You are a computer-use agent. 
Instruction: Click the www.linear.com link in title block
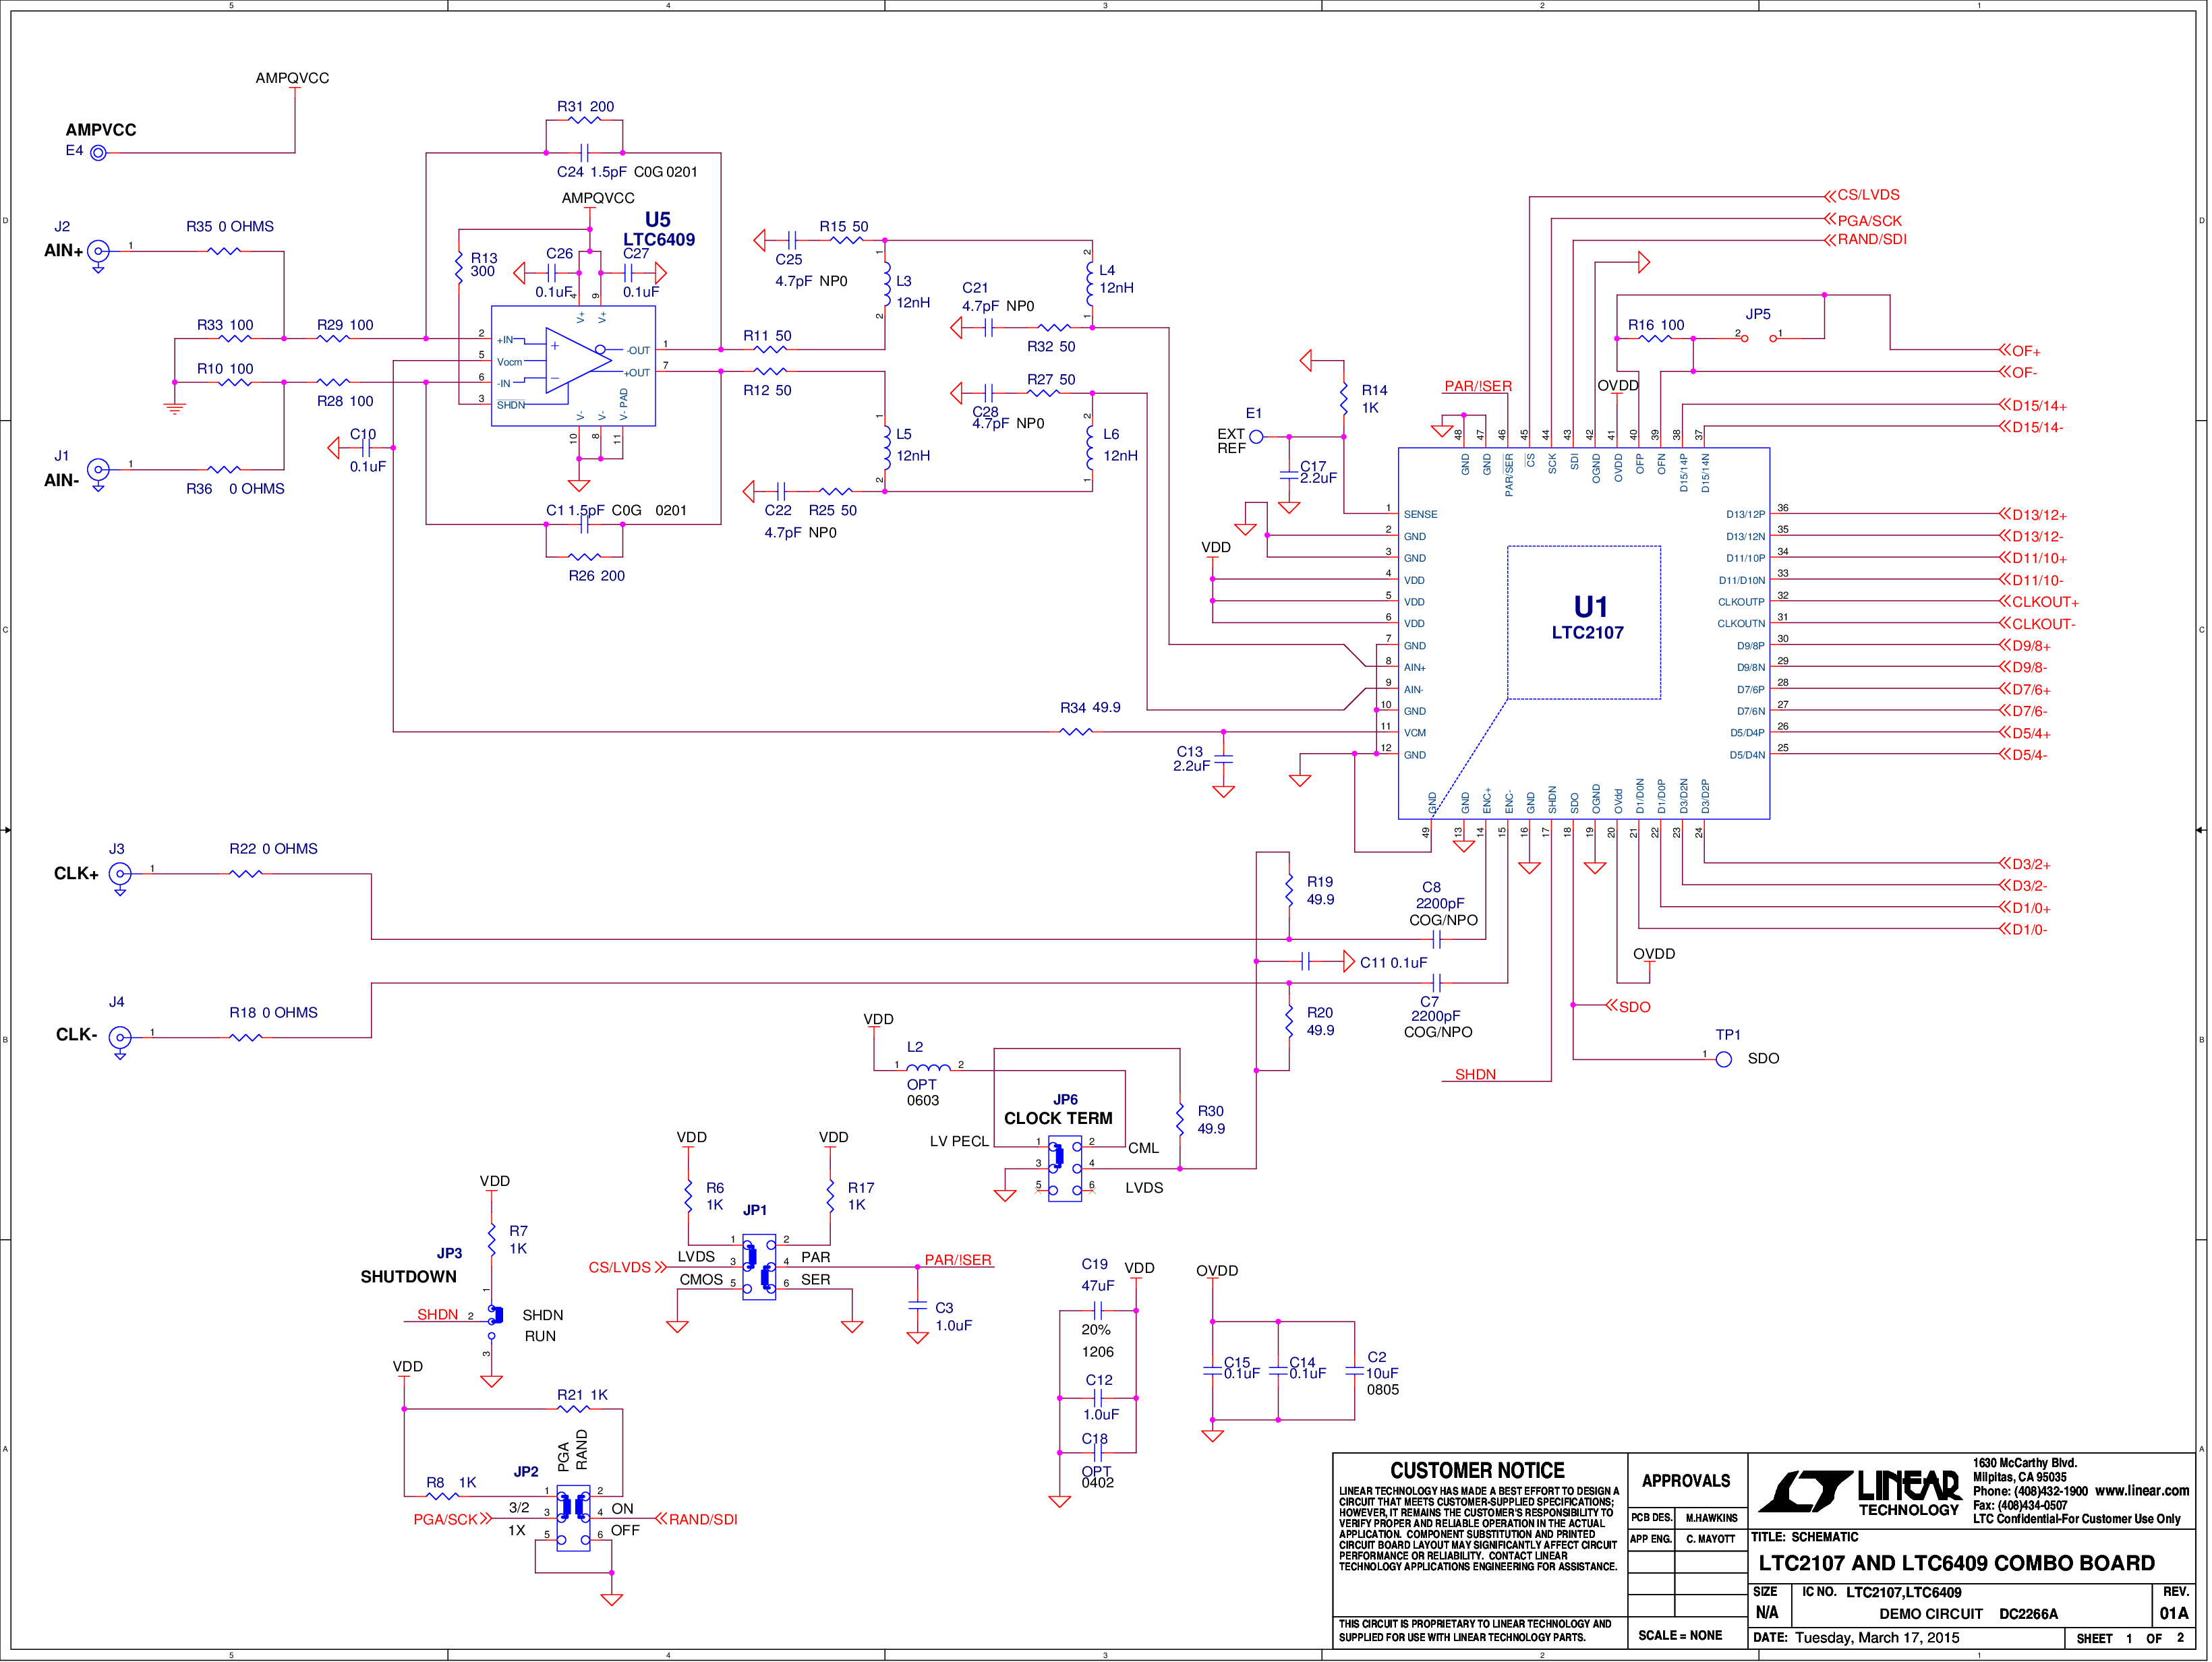pos(2144,1492)
